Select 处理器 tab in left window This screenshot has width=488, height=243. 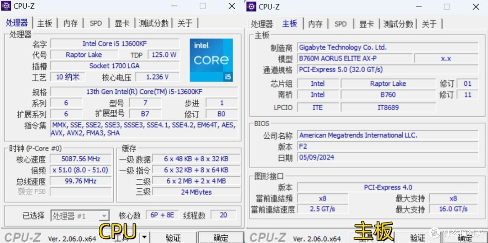point(17,23)
